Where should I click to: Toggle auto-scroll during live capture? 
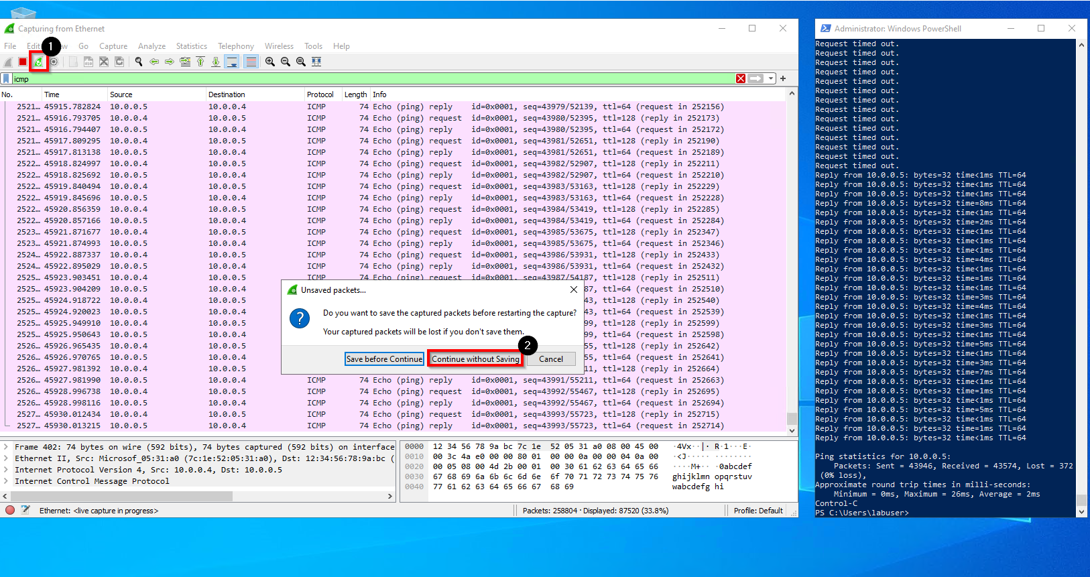[x=232, y=62]
